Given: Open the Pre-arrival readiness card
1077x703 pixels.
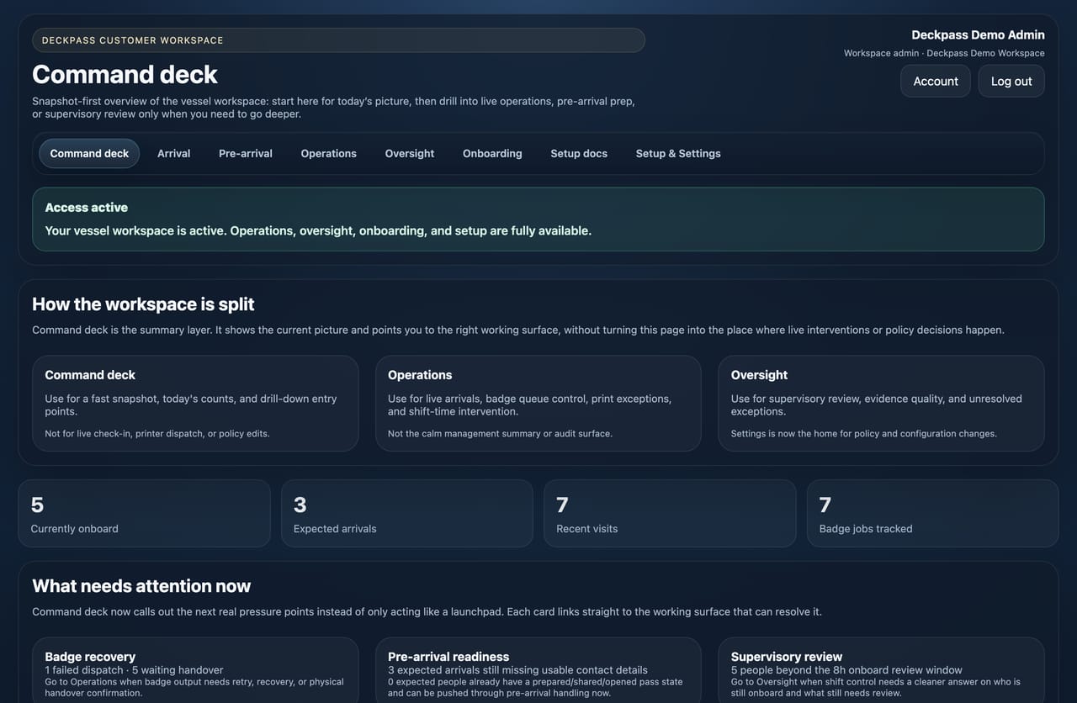Looking at the screenshot, I should pyautogui.click(x=538, y=670).
